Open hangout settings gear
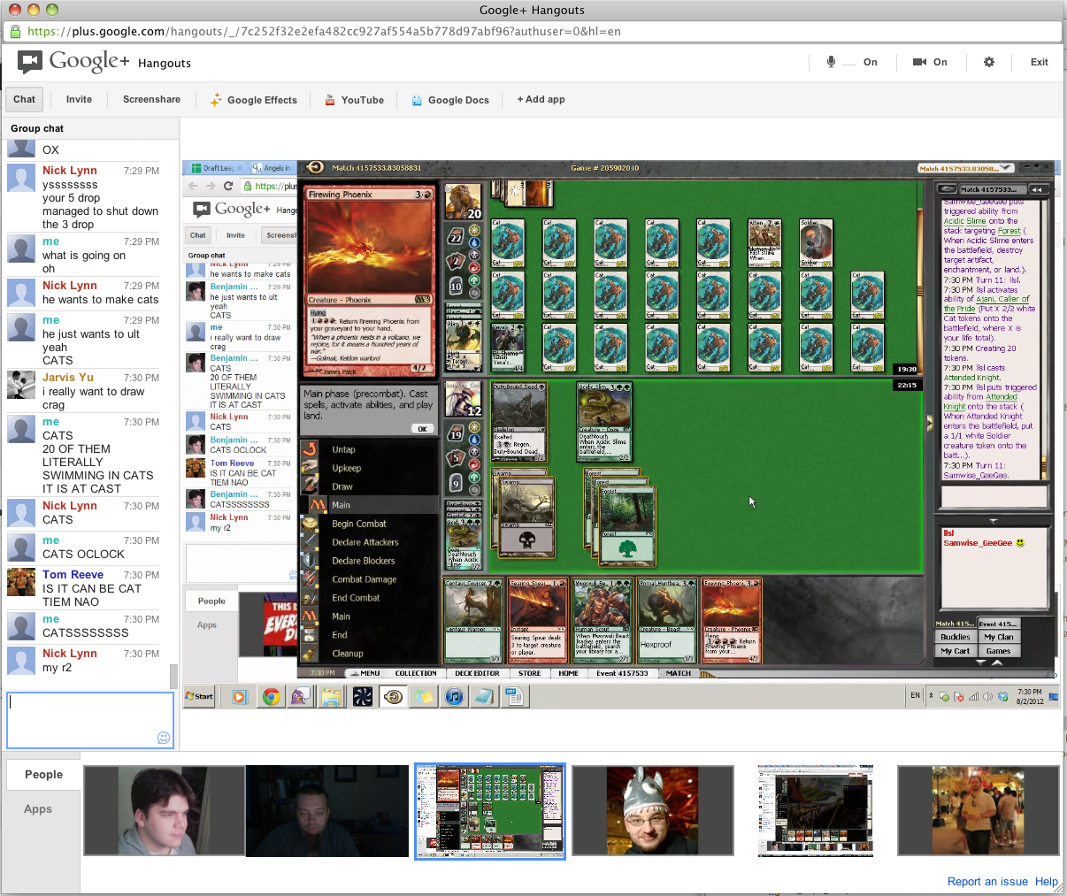 pyautogui.click(x=989, y=62)
